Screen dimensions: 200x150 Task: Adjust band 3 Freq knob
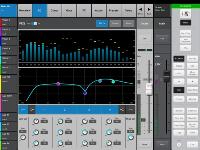85,132
